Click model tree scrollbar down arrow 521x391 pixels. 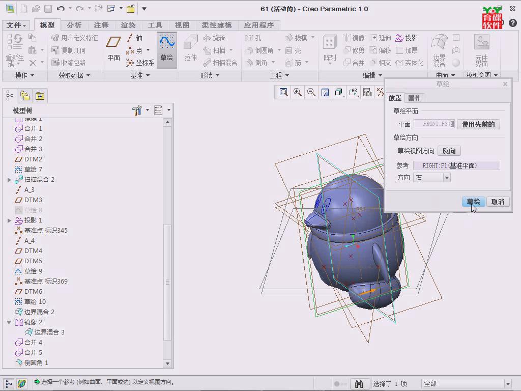(167, 364)
